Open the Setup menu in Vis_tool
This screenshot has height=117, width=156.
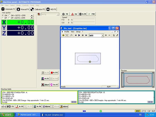click(78, 32)
